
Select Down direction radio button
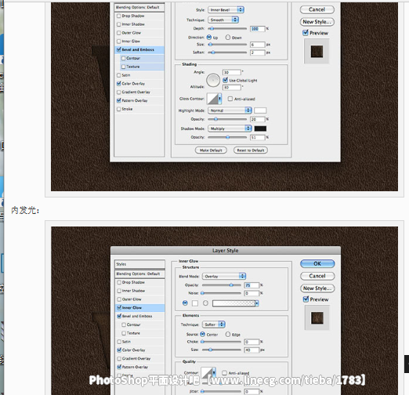(x=228, y=38)
